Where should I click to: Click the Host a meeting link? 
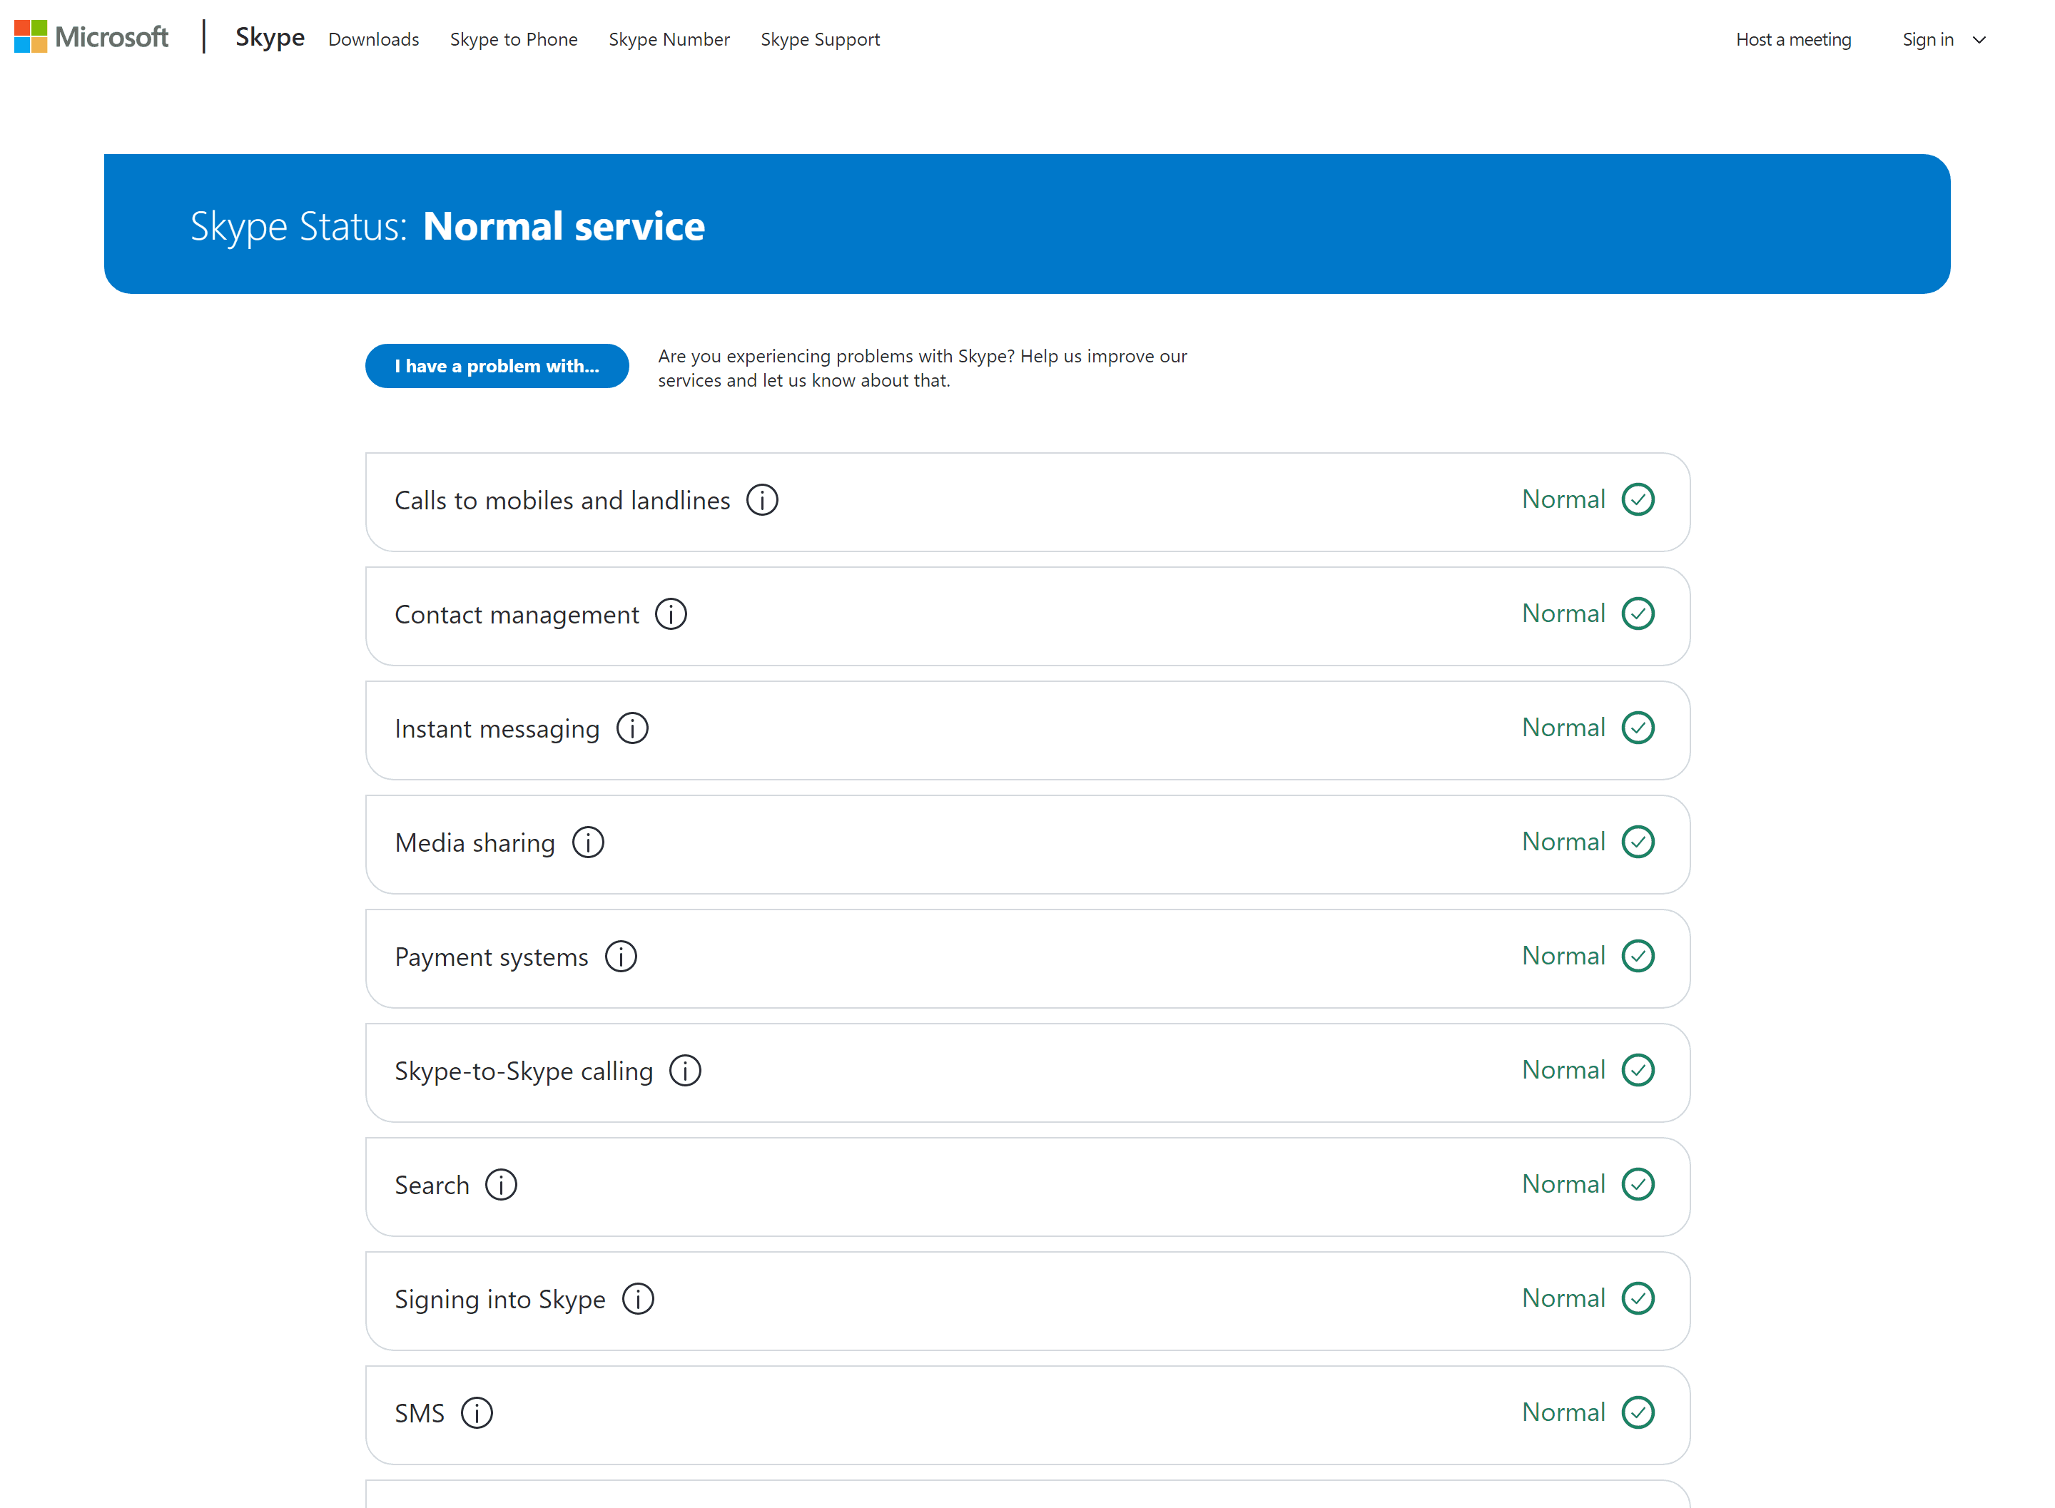click(x=1793, y=39)
